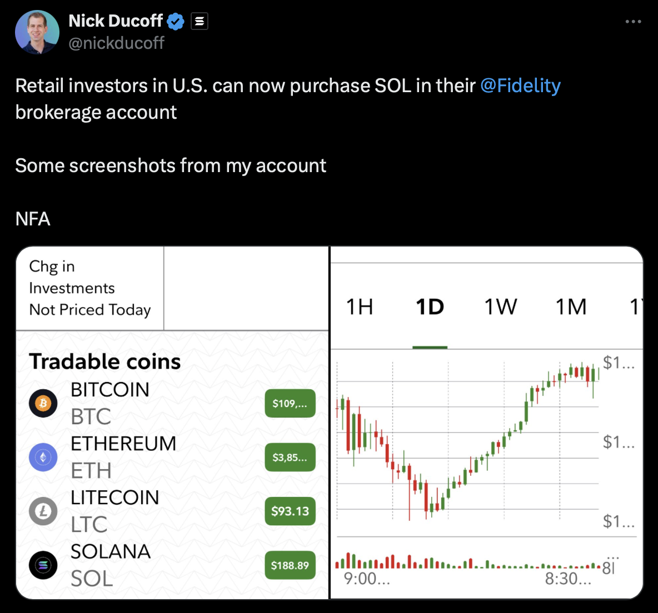Select the 1W chart timeframe
The width and height of the screenshot is (658, 613).
pyautogui.click(x=501, y=306)
